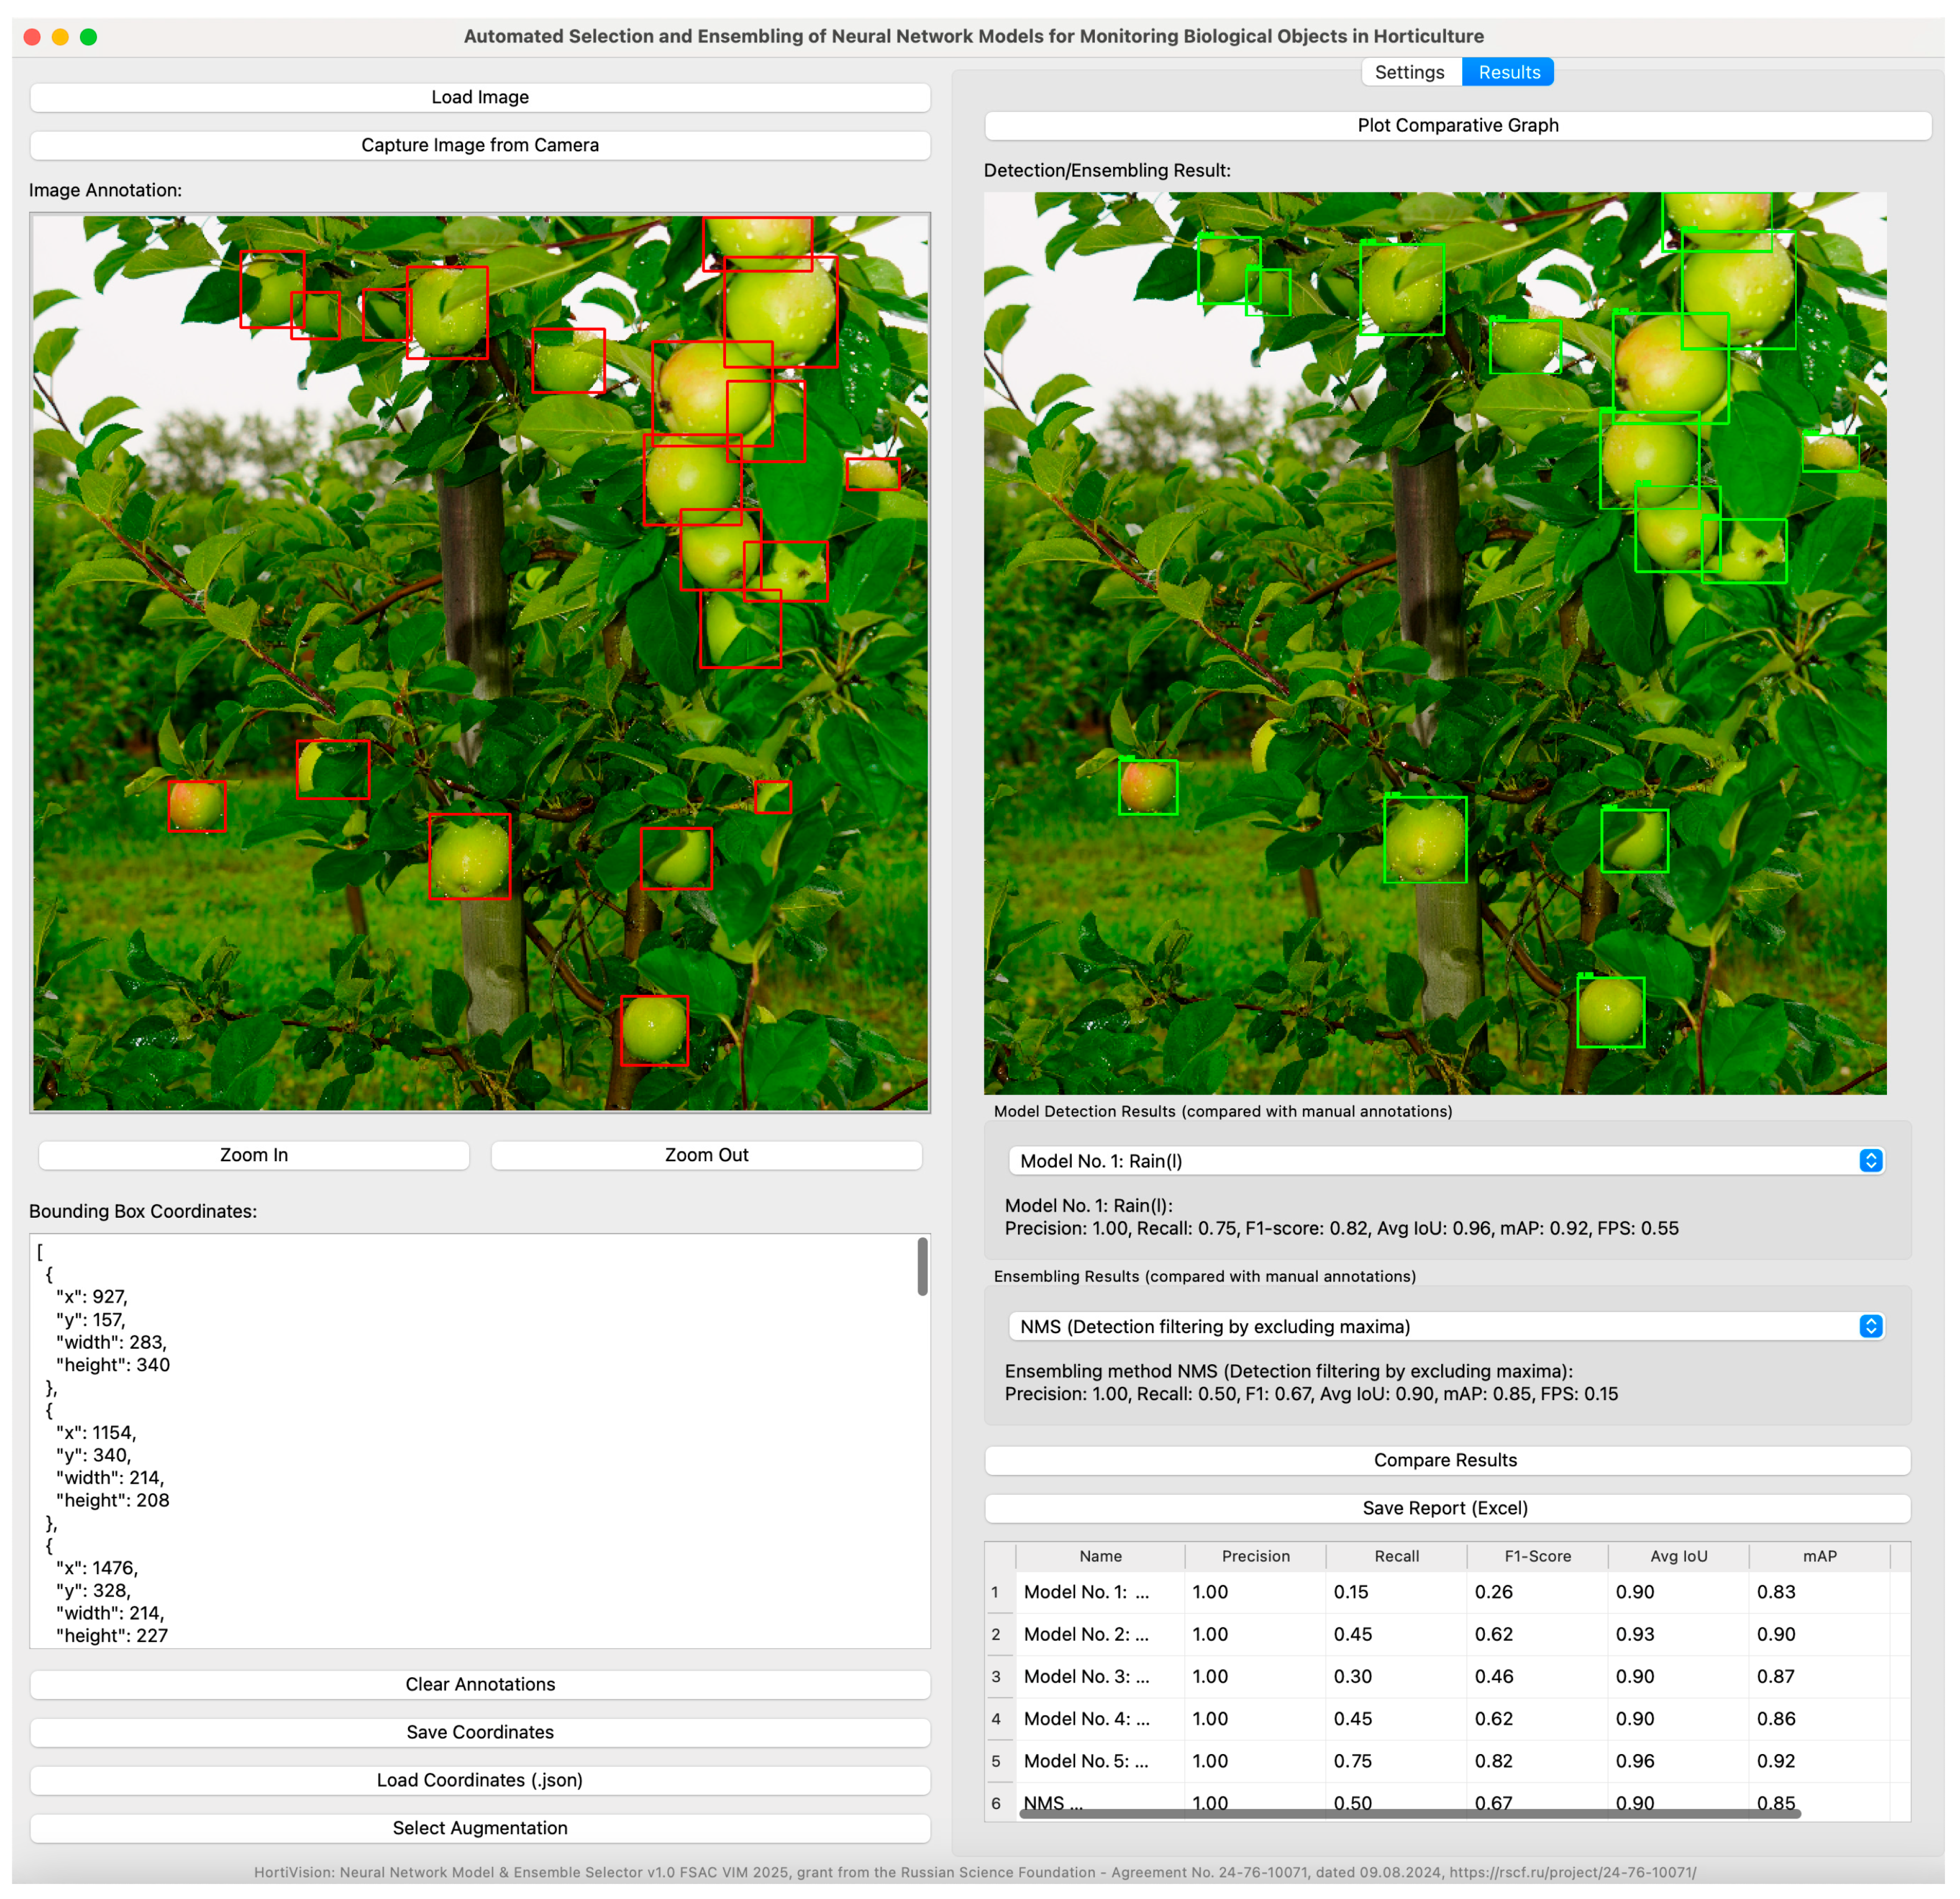The width and height of the screenshot is (1960, 1899).
Task: Click the results table horizontal scrollbar
Action: point(1410,1813)
